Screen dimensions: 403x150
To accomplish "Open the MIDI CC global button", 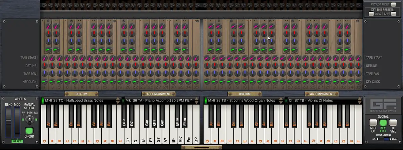I will click(373, 123).
